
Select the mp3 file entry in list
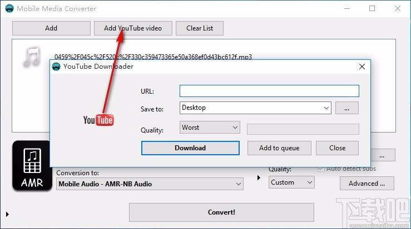coord(153,57)
